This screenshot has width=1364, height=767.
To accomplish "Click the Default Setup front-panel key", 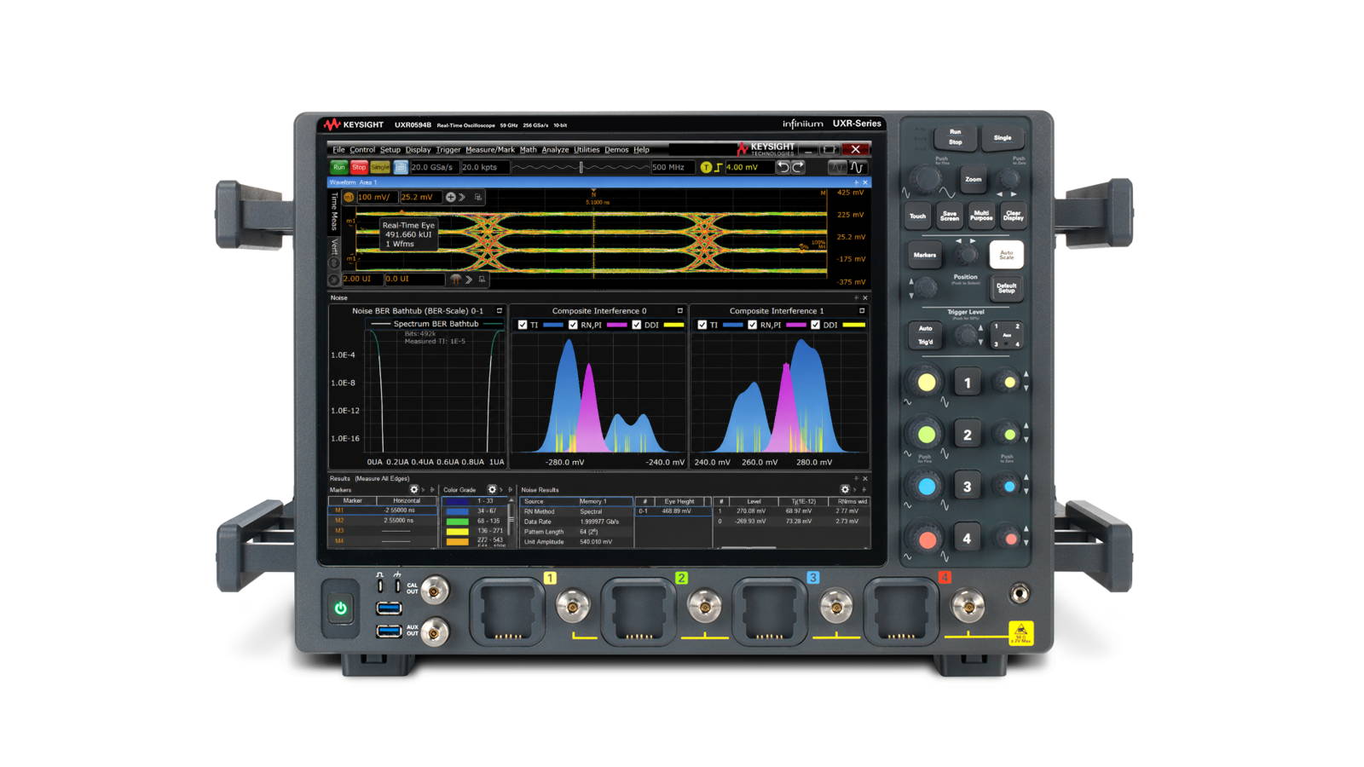I will coord(1007,288).
